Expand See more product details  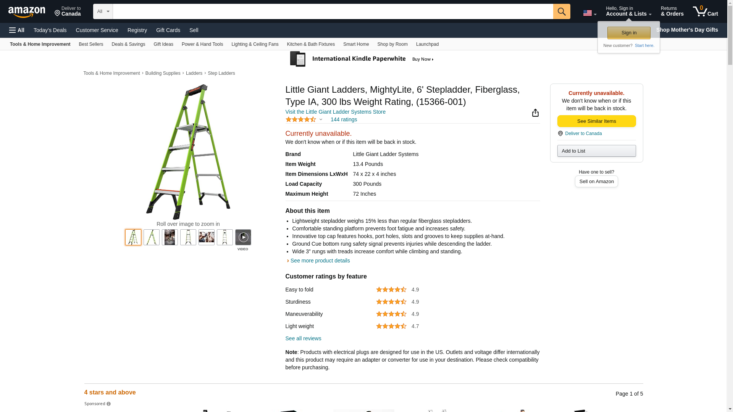(x=320, y=261)
